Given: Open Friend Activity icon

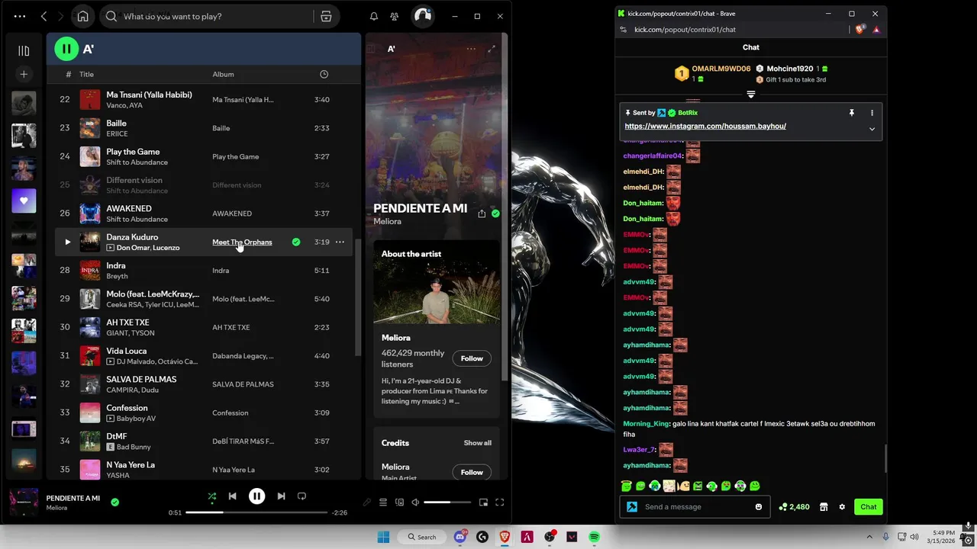Looking at the screenshot, I should click(395, 16).
